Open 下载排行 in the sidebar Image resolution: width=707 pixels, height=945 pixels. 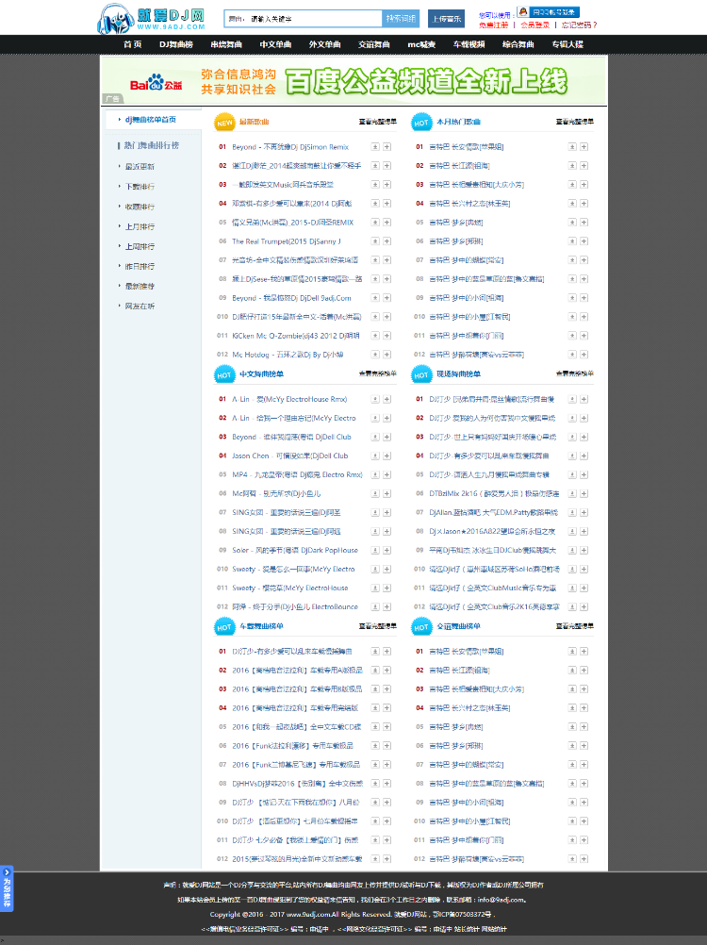(140, 187)
